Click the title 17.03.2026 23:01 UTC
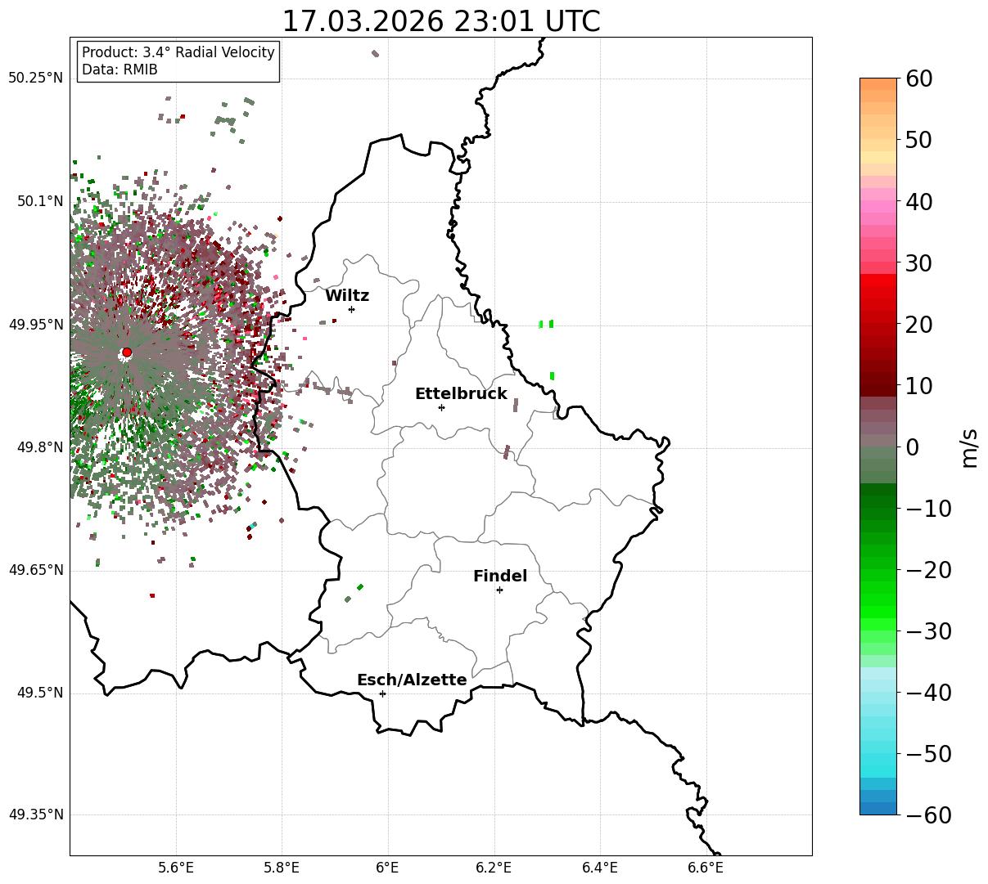 point(441,21)
